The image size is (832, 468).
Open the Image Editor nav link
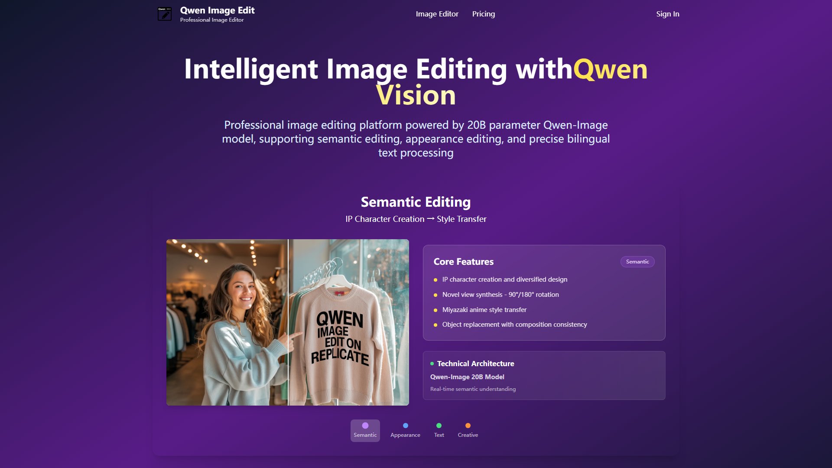point(437,14)
